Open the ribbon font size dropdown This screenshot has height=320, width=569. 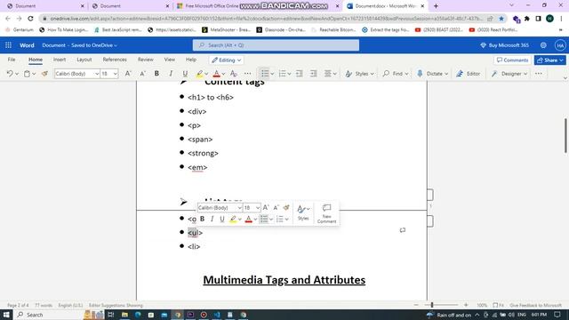coord(115,74)
